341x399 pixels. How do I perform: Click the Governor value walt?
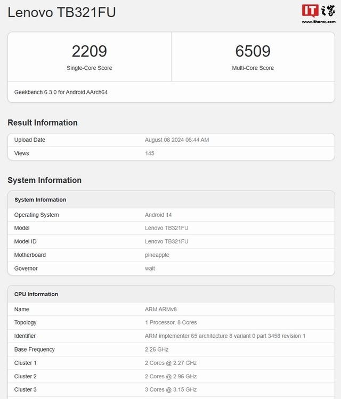click(150, 268)
